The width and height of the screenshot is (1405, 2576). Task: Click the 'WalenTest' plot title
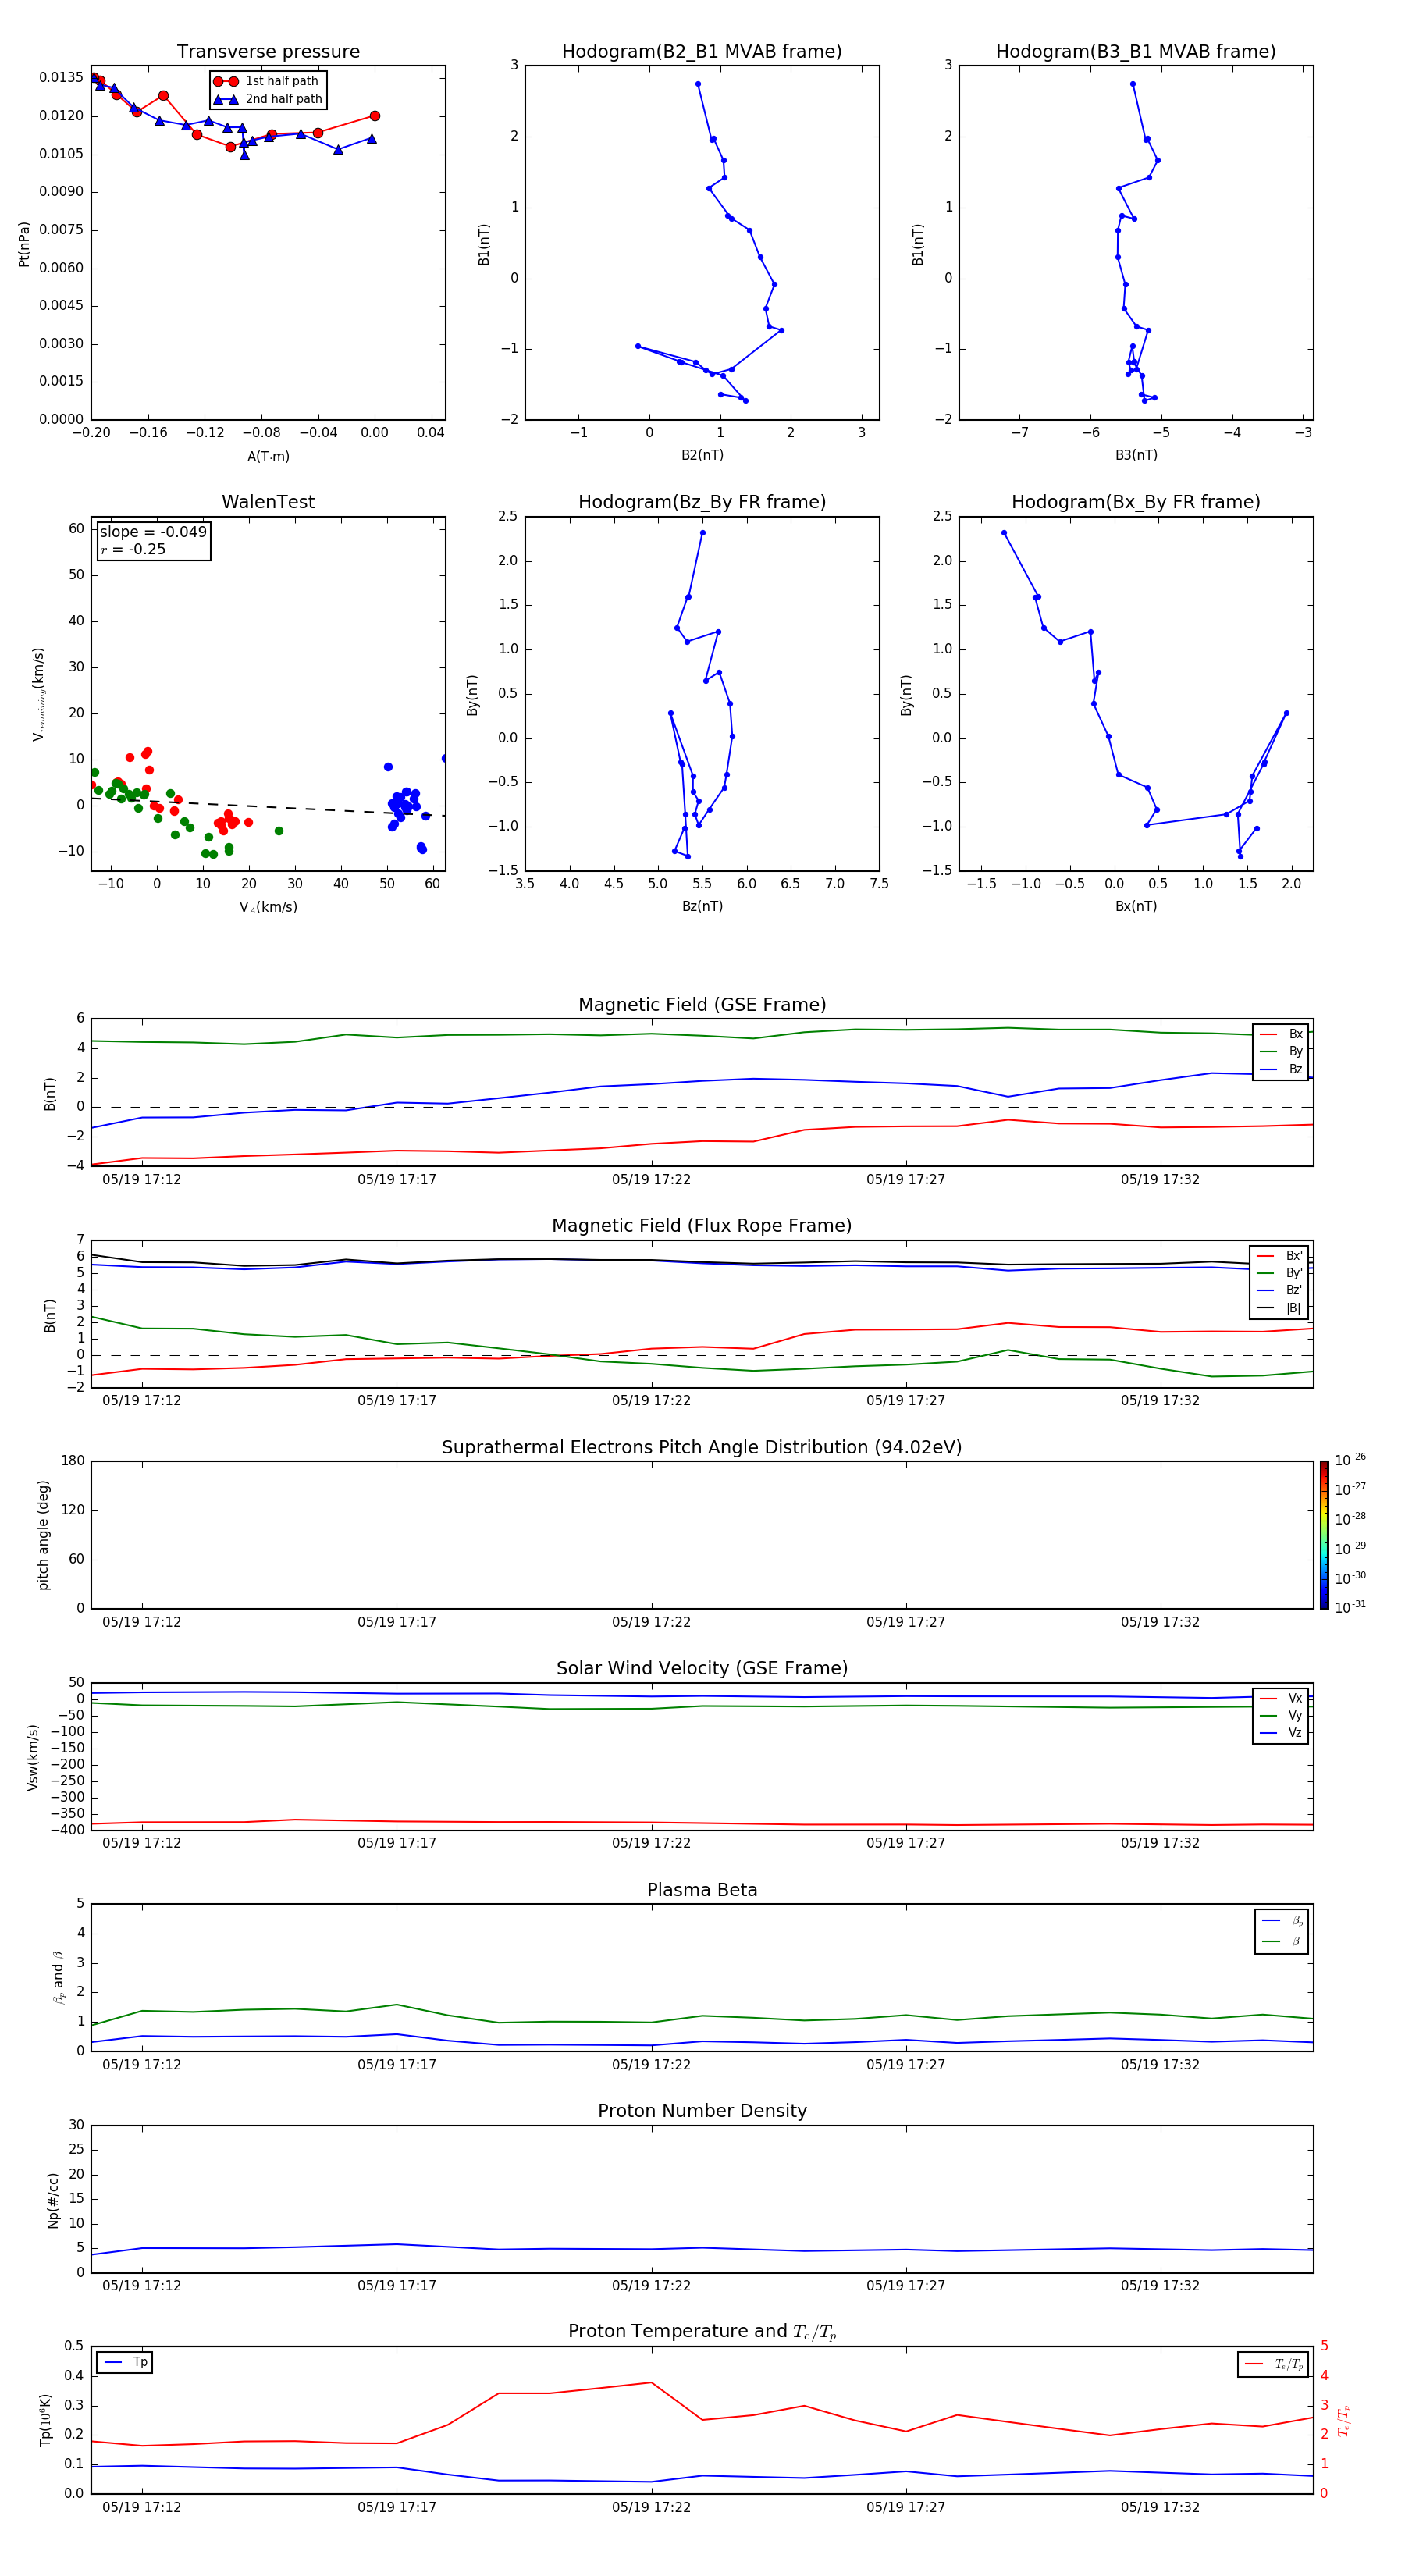tap(268, 502)
